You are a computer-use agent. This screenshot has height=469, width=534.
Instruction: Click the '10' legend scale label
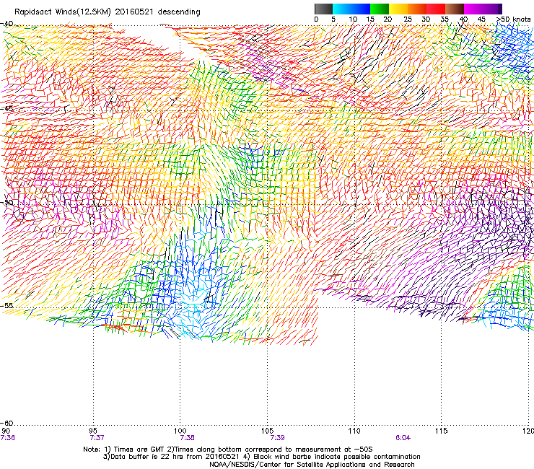(x=353, y=19)
